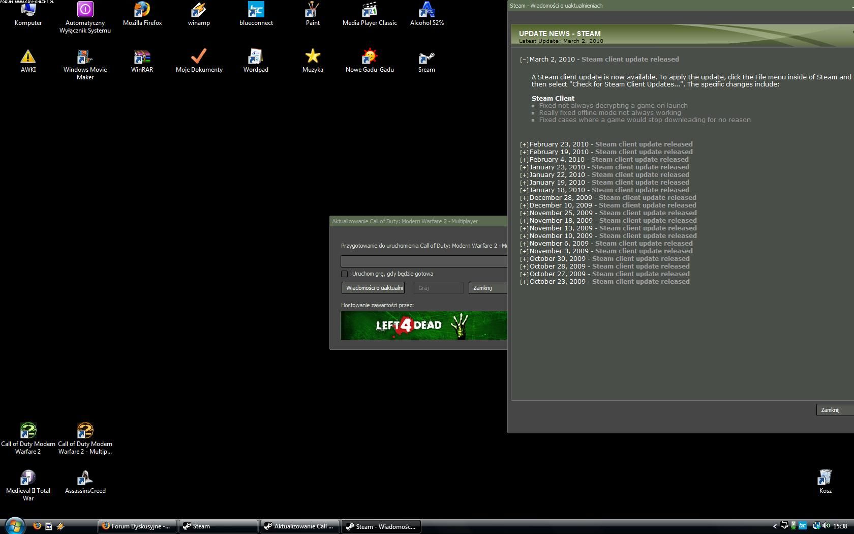Expand the December 28, 2009 update entry
The image size is (854, 534).
[524, 198]
